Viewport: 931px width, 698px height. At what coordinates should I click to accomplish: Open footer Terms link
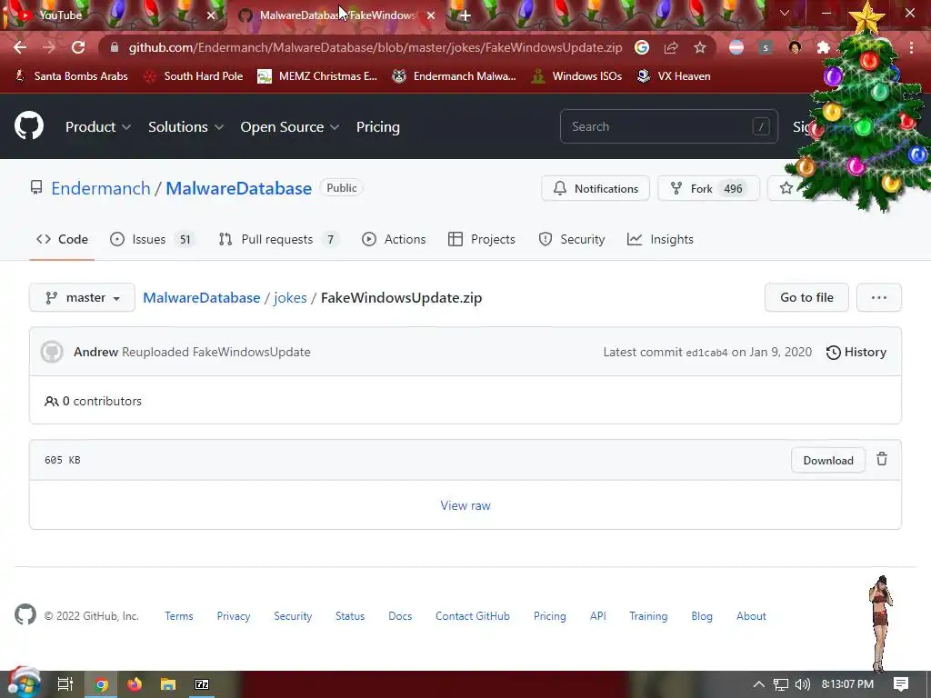tap(179, 616)
